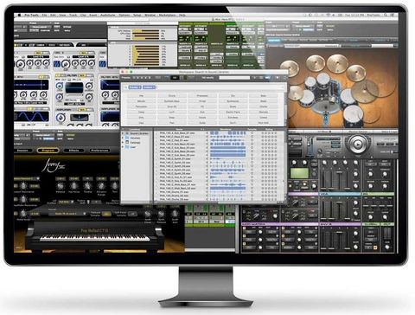Click the magnifier icon in tag search bar
The height and width of the screenshot is (315, 415).
(125, 87)
